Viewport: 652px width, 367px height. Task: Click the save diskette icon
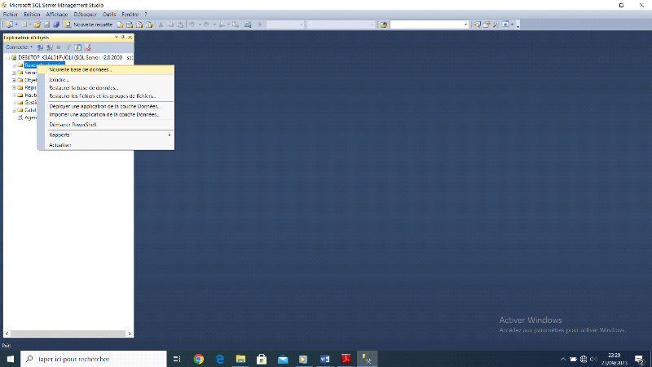(x=47, y=24)
